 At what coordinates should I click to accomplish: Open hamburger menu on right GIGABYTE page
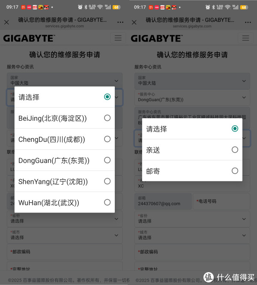pyautogui.click(x=245, y=38)
